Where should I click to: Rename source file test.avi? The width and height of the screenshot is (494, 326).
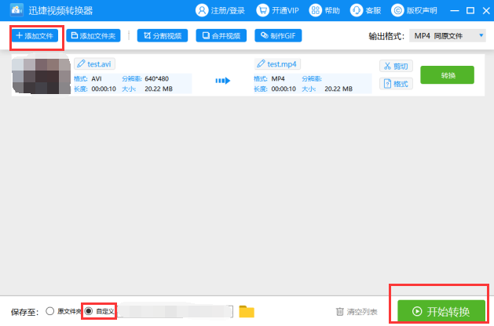pyautogui.click(x=94, y=64)
